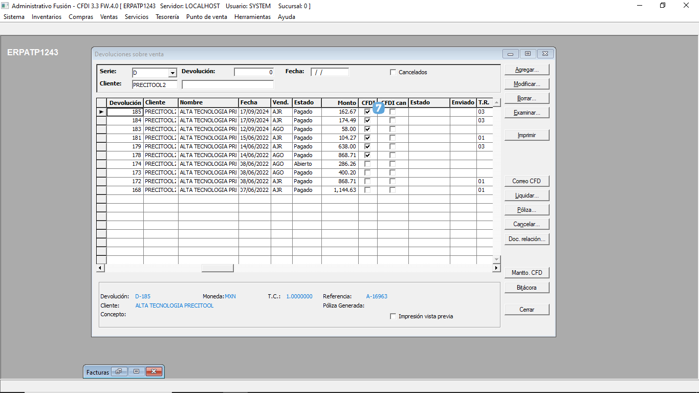Click the Póliza button

tap(527, 210)
